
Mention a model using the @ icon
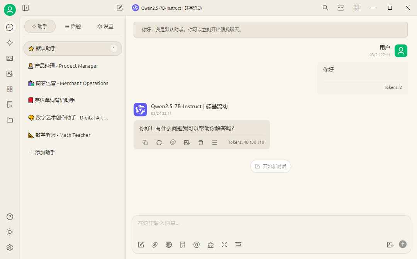pyautogui.click(x=197, y=245)
